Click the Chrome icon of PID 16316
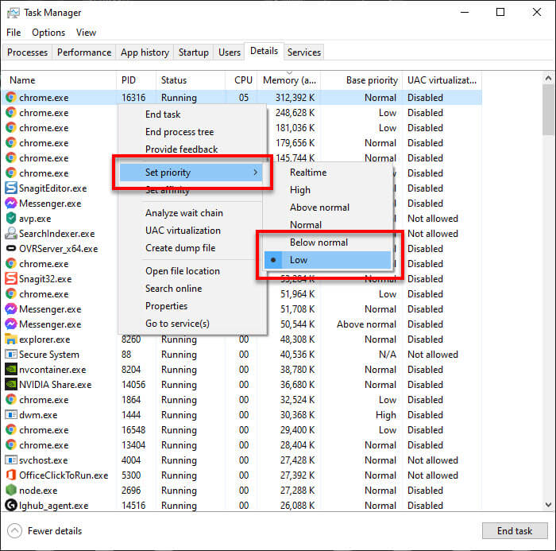 click(x=11, y=97)
